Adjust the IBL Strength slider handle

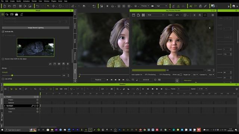coord(12,75)
